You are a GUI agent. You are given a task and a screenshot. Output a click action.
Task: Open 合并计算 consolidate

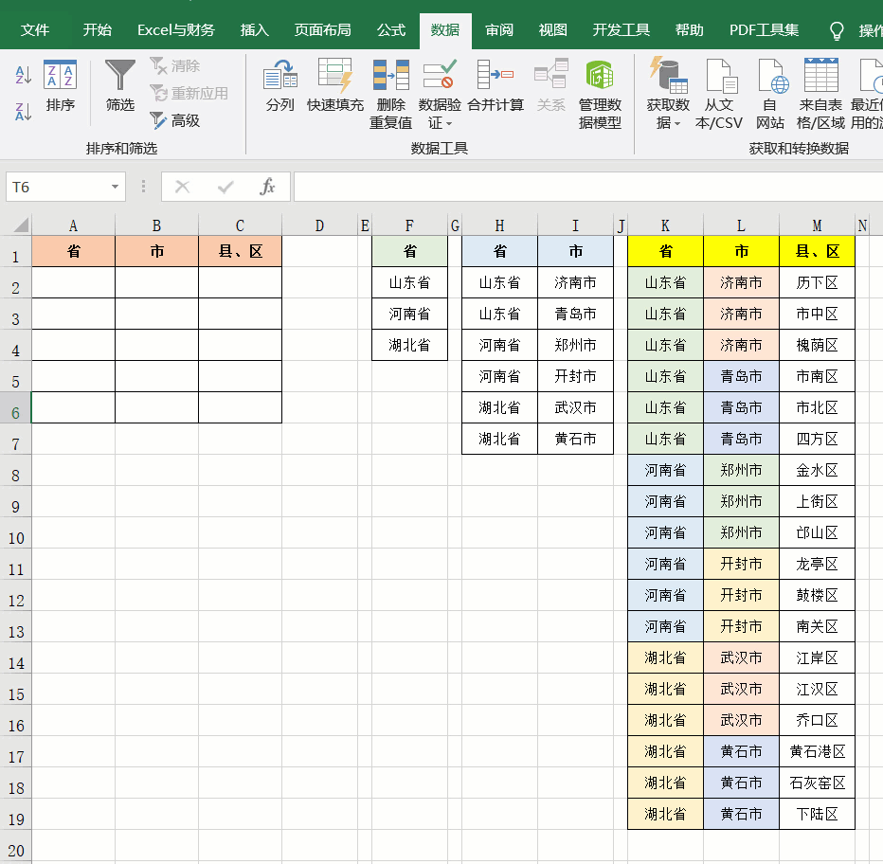496,85
